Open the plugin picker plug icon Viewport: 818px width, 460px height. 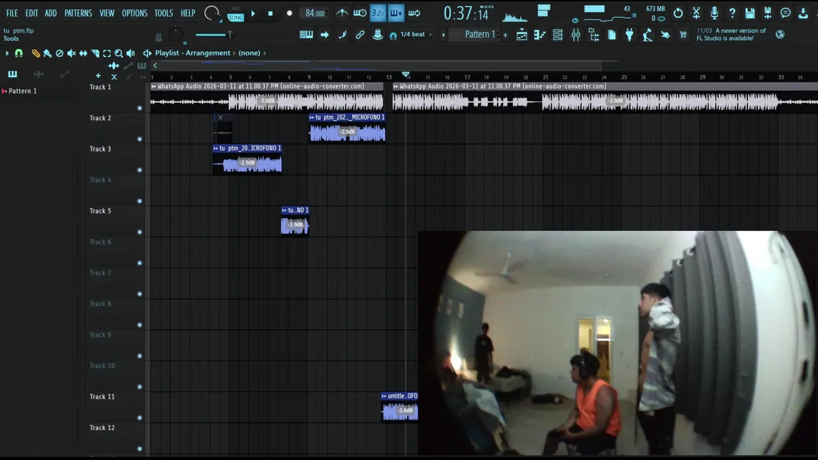click(629, 35)
